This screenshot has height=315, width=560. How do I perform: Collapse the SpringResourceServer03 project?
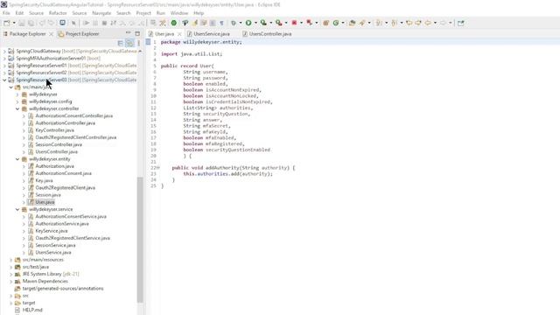coord(4,80)
